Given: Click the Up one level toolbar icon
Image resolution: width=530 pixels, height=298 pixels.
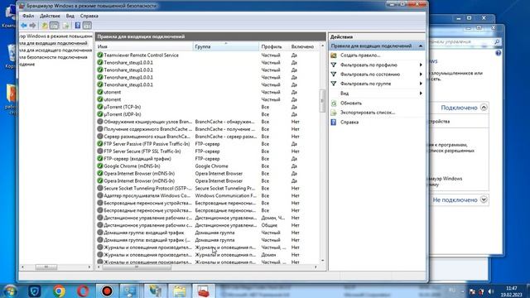Looking at the screenshot, I should pyautogui.click(x=44, y=26).
